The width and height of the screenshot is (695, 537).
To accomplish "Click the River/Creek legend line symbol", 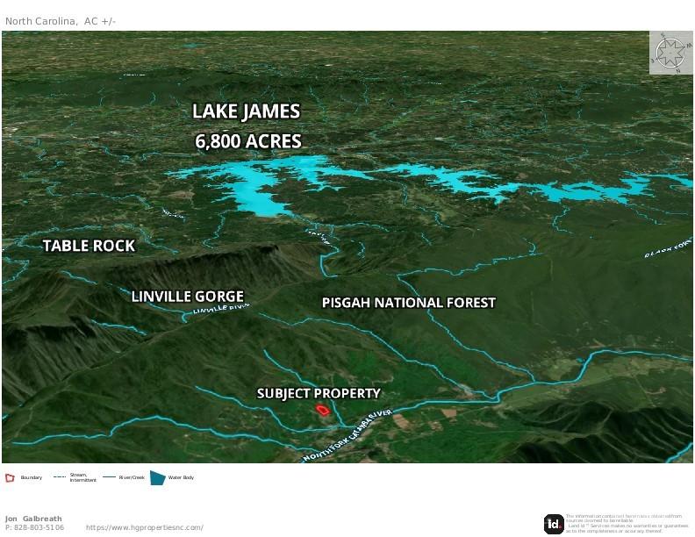I will (x=110, y=477).
